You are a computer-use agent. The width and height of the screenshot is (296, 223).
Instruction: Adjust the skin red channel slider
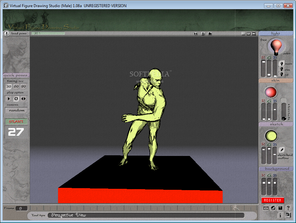(x=264, y=112)
